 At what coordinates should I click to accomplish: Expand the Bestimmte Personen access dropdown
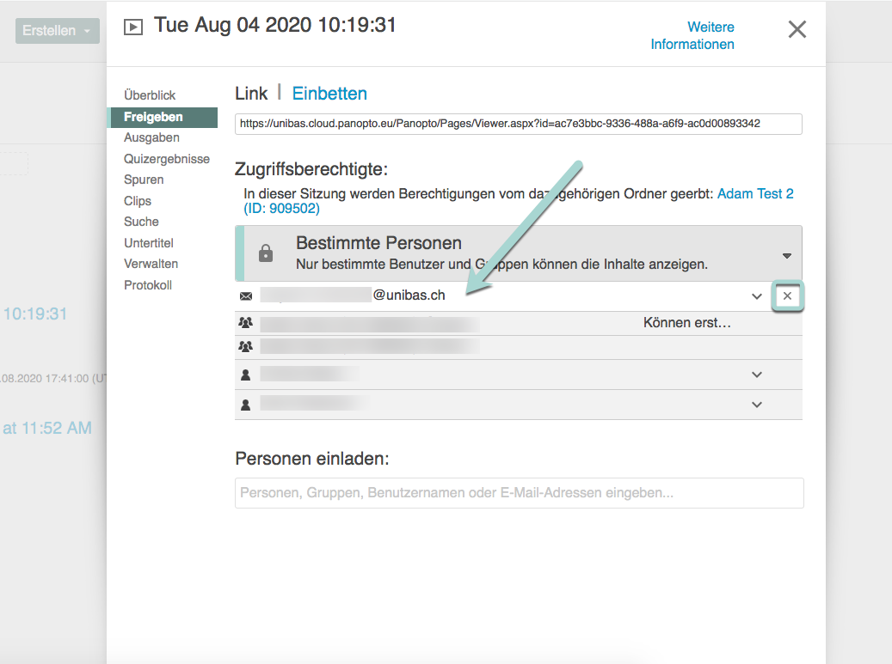coord(786,256)
